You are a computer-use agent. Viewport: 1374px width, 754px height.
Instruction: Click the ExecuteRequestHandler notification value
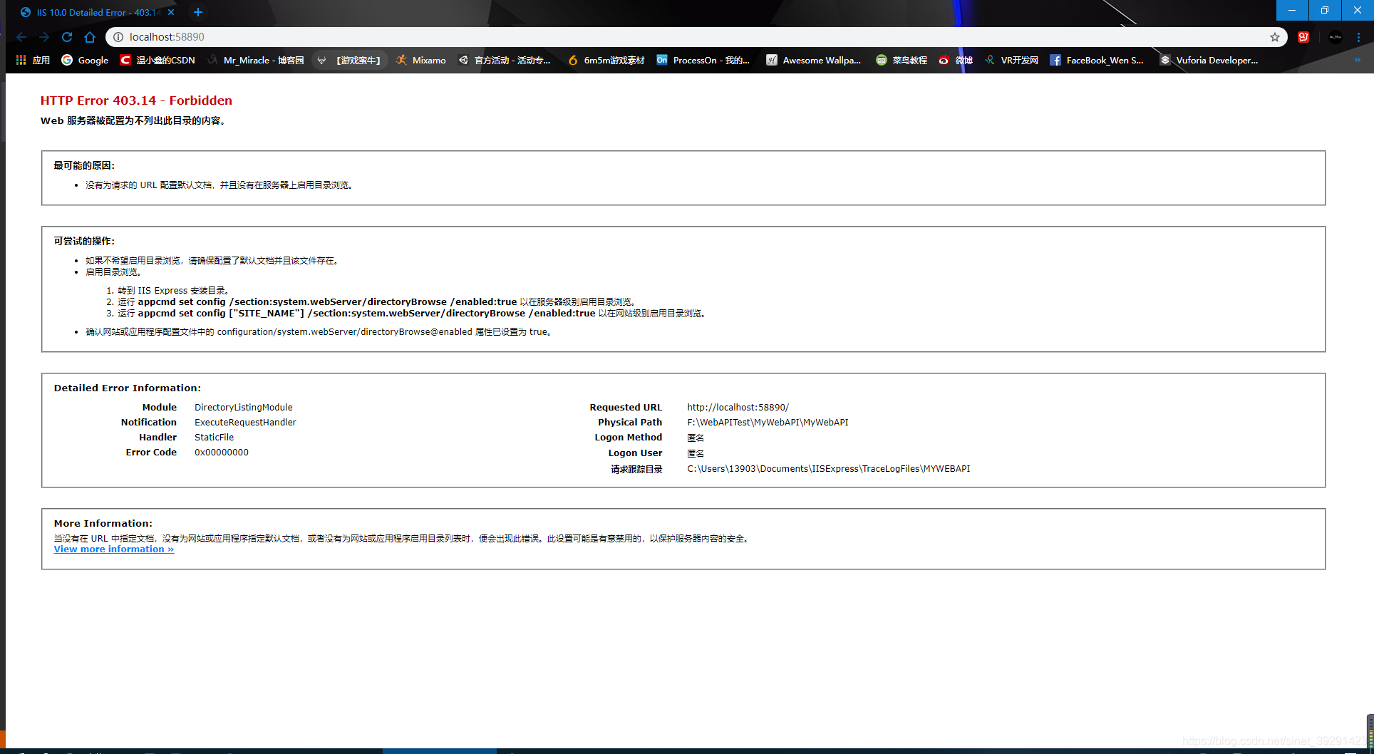click(x=245, y=423)
